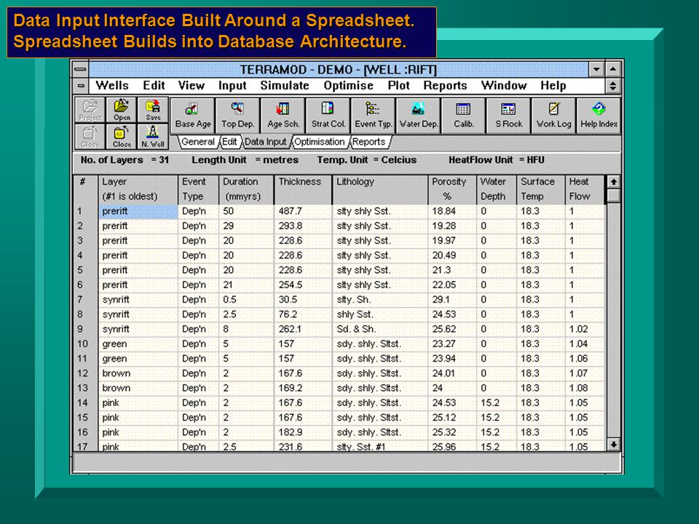
Task: Switch to the Data Input tab
Action: (x=265, y=142)
